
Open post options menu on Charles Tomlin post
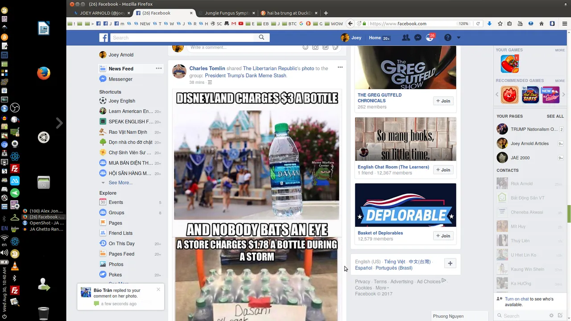pos(340,67)
